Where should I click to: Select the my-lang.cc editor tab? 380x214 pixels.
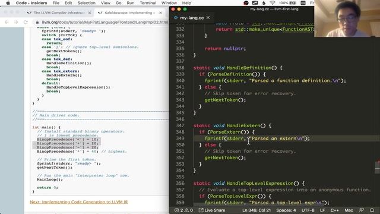[x=192, y=18]
